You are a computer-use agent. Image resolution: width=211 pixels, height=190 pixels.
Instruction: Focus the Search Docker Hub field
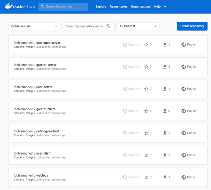(63, 6)
